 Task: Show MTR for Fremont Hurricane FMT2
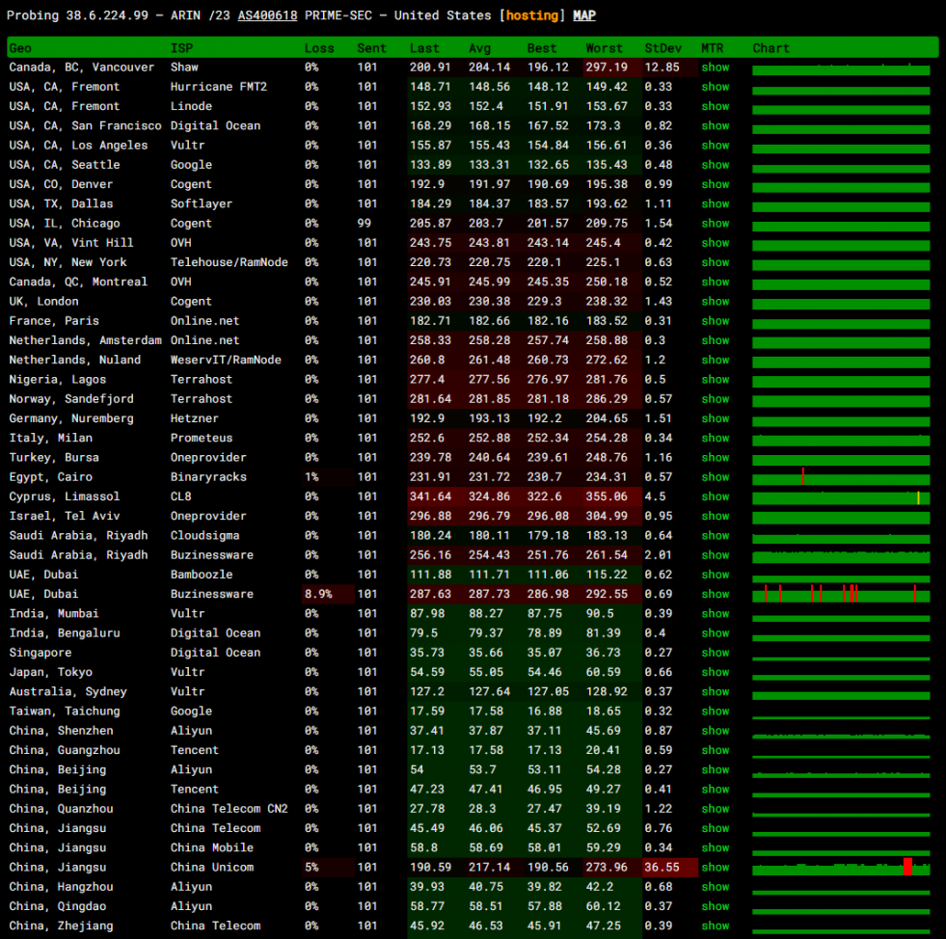[x=715, y=87]
